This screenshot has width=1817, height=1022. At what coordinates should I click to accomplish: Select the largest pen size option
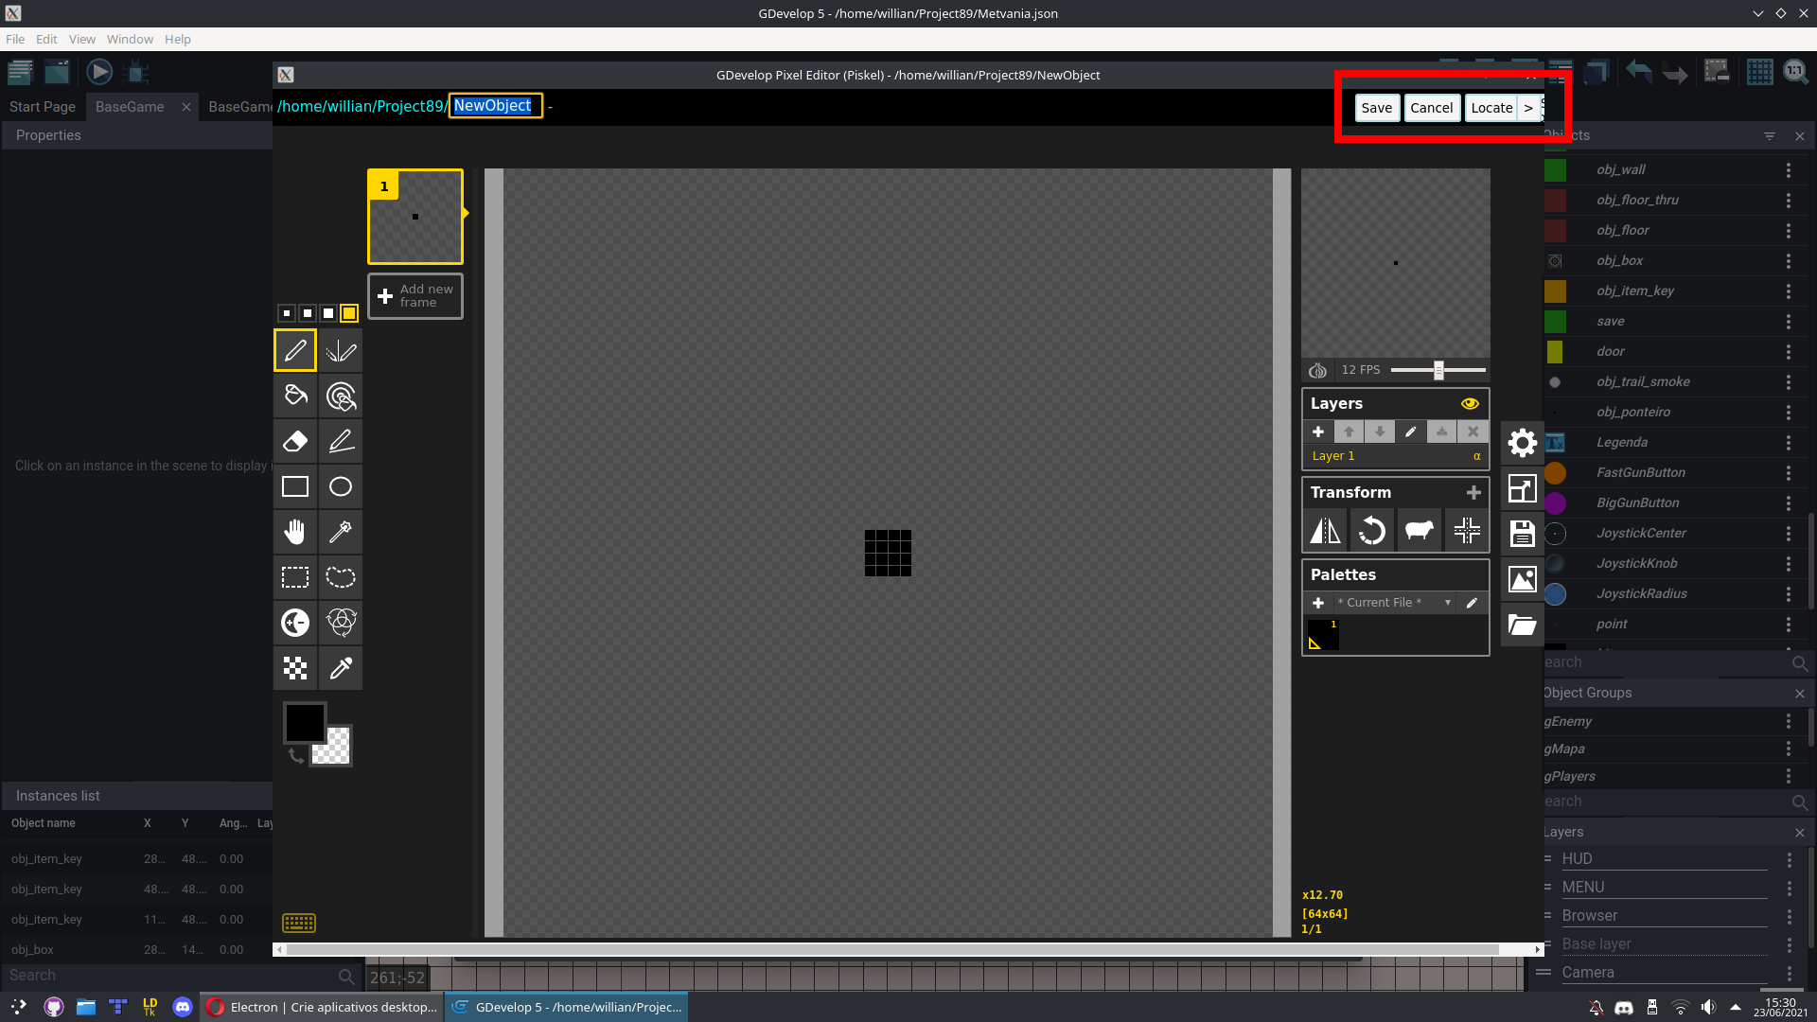349,313
